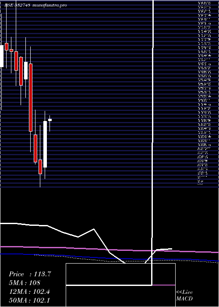Select the 12MA : 102.4 value
The image size is (219, 307).
tap(29, 292)
